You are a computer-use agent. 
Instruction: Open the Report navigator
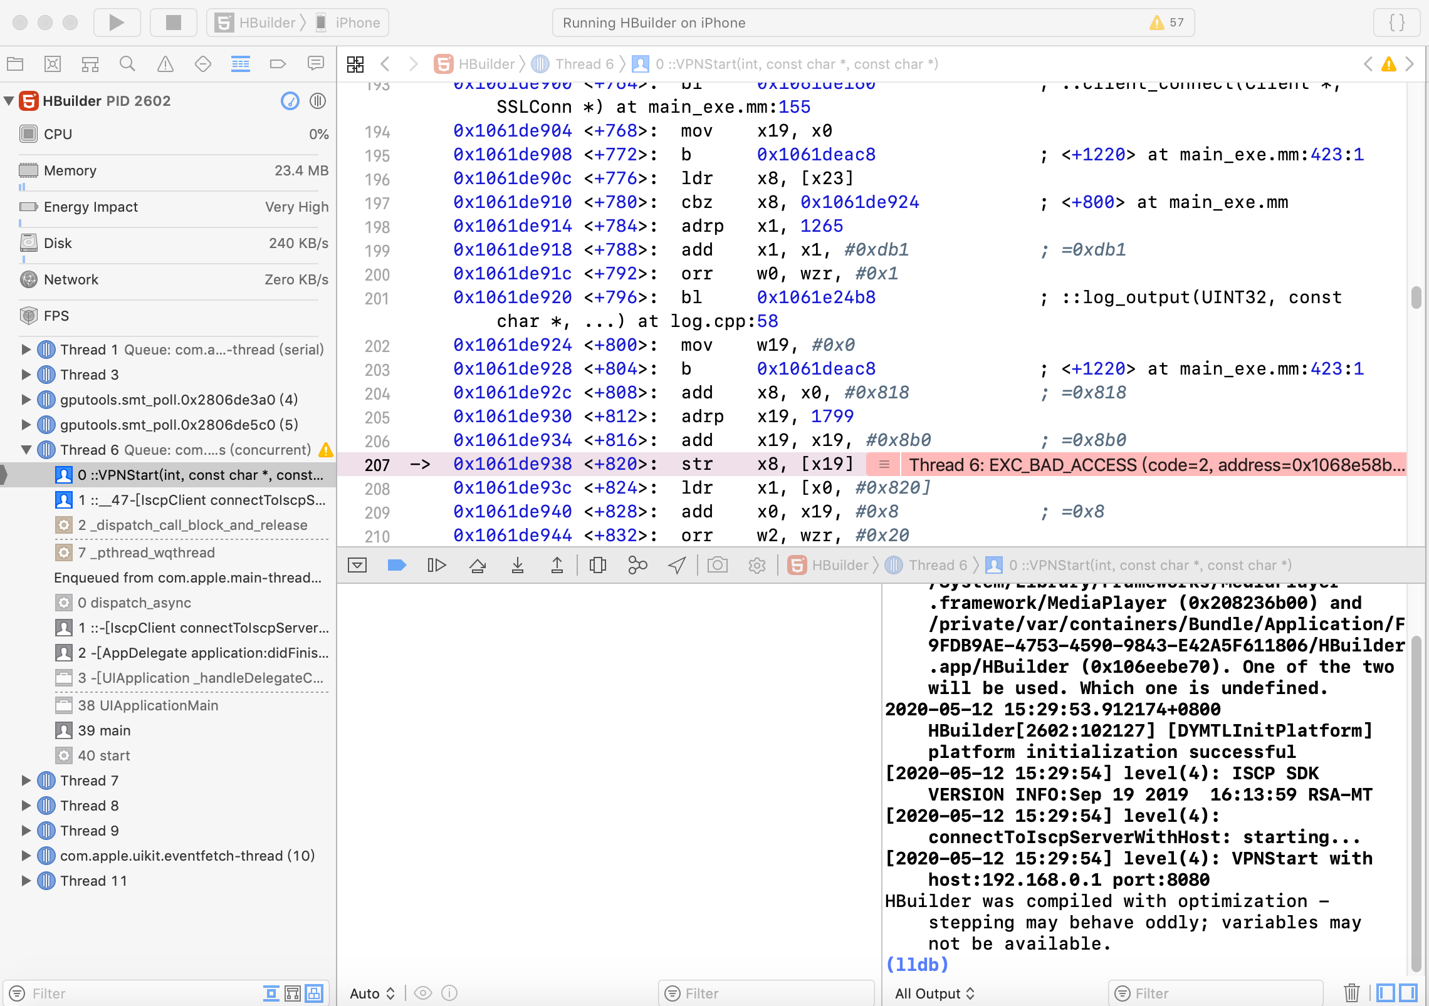point(315,64)
